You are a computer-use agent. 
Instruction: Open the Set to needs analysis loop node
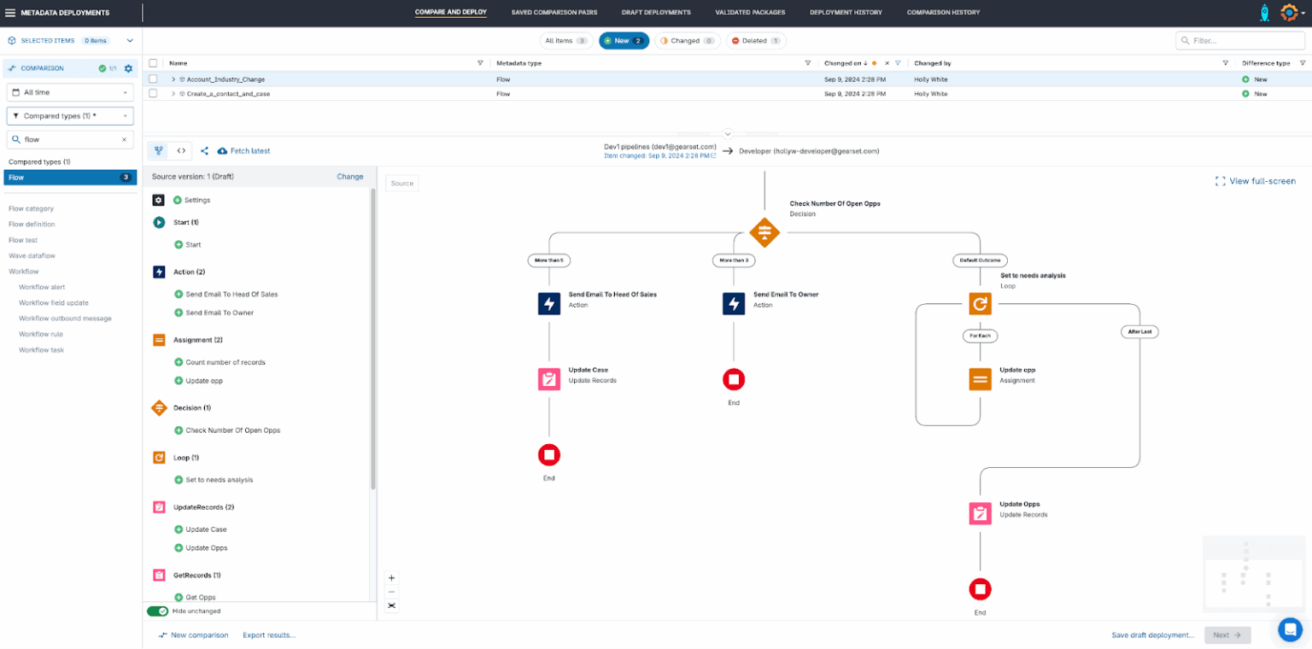coord(980,303)
